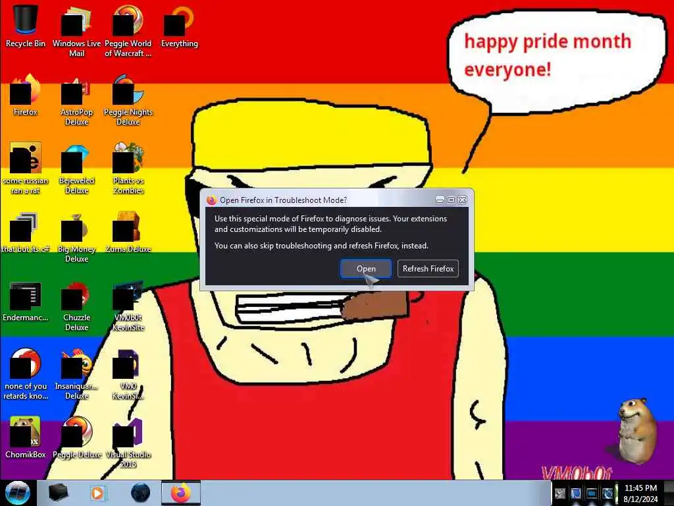Select the Recycle Bin desktop icon
Screen dimensions: 674x506
pyautogui.click(x=26, y=26)
